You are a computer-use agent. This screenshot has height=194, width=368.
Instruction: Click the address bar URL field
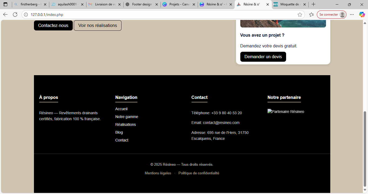point(162,15)
